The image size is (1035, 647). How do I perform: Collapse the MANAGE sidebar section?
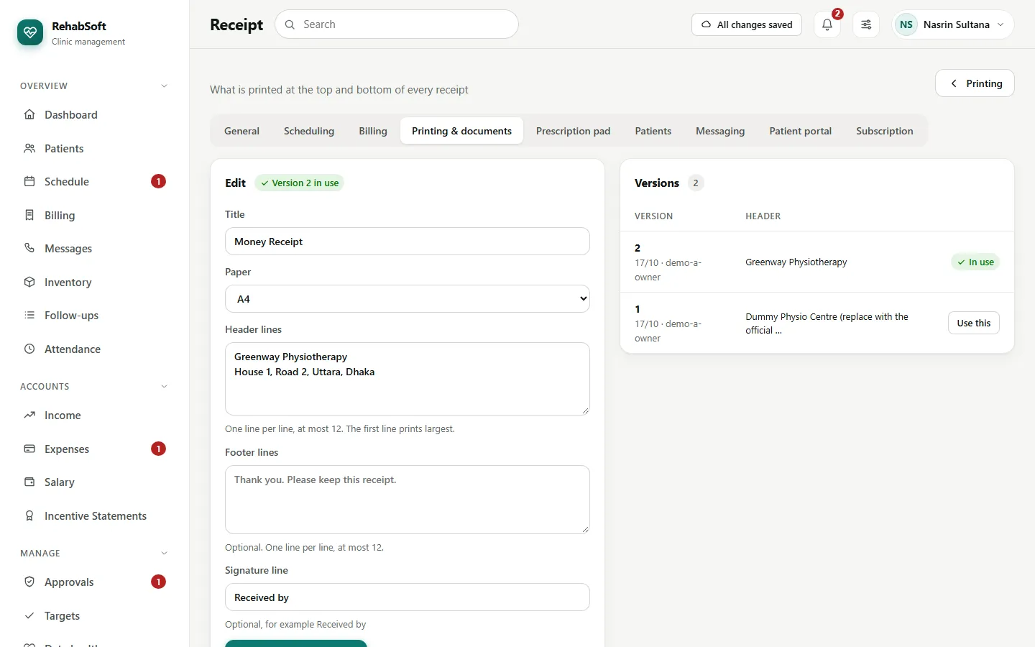click(164, 554)
